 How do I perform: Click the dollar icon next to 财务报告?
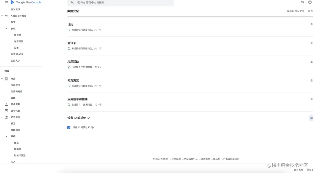pyautogui.click(x=6, y=117)
